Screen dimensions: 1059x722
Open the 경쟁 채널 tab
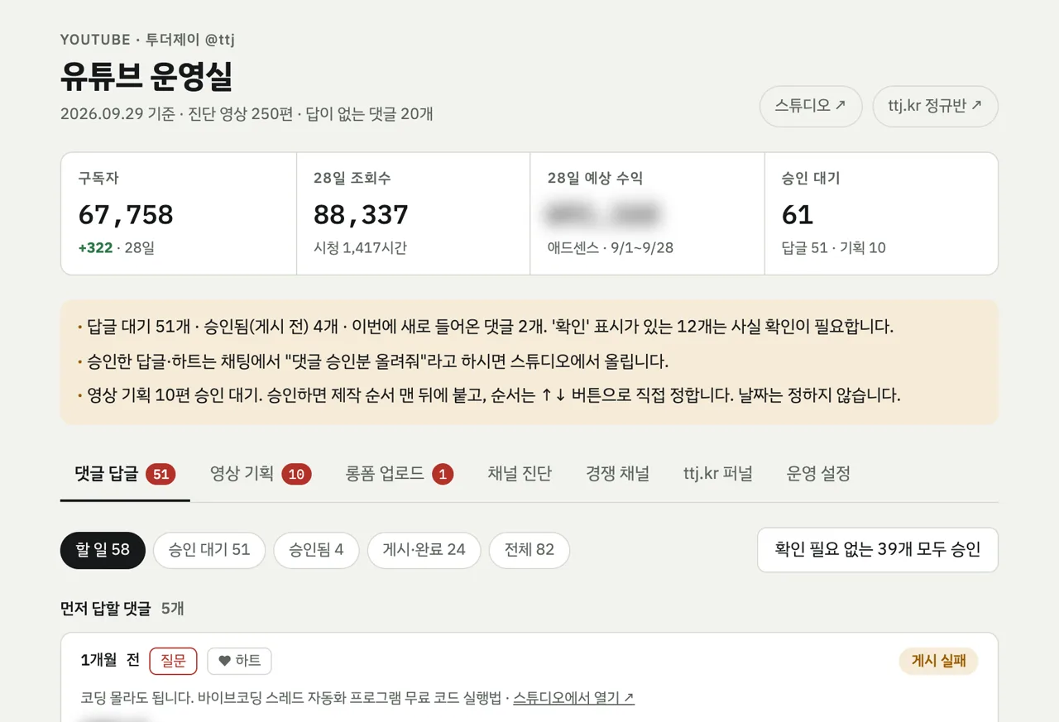click(x=617, y=474)
